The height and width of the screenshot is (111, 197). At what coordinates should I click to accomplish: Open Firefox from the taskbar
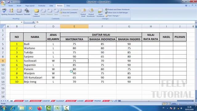coord(40,108)
